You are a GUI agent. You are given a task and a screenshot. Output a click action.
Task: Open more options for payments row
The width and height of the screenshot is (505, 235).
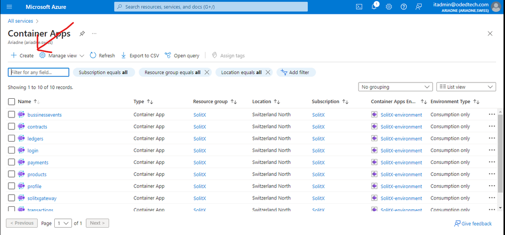tap(492, 162)
